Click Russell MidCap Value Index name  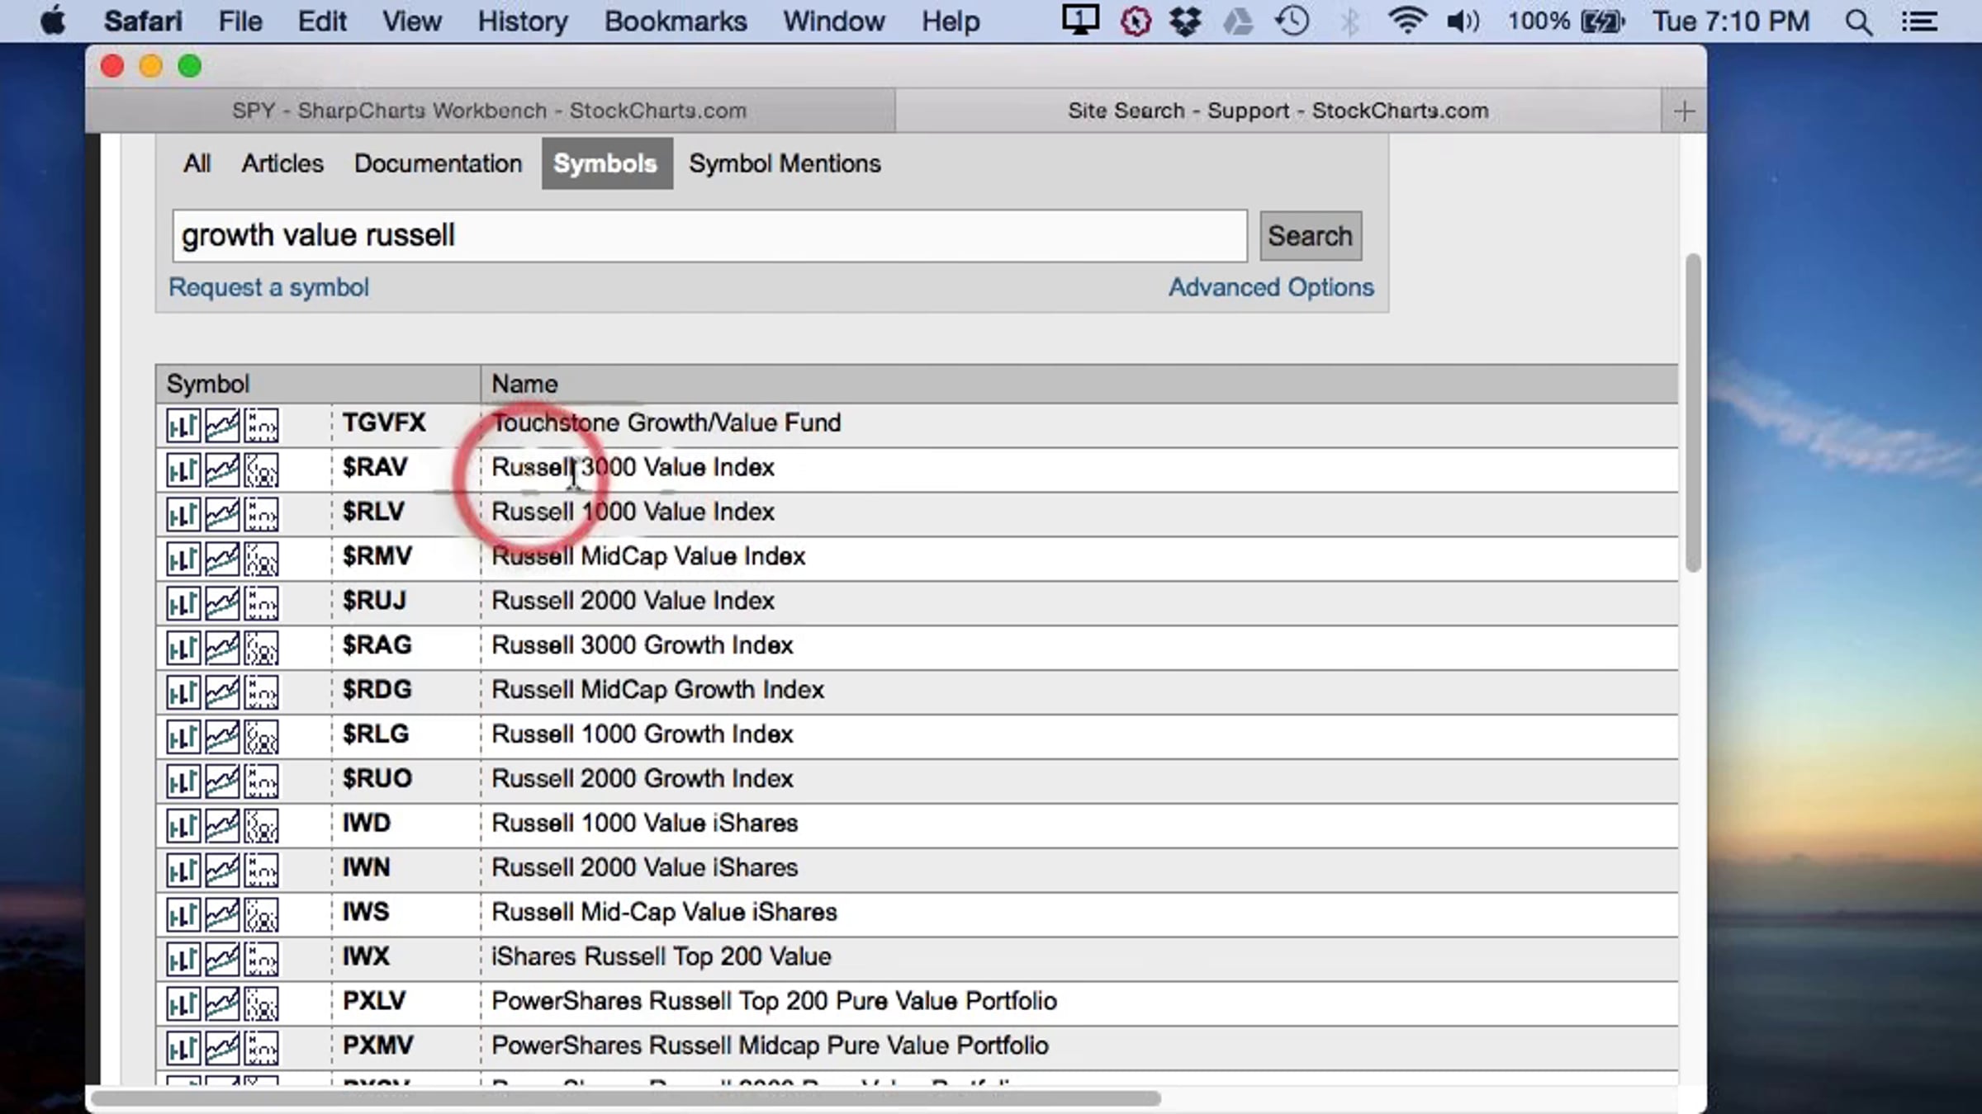tap(648, 557)
